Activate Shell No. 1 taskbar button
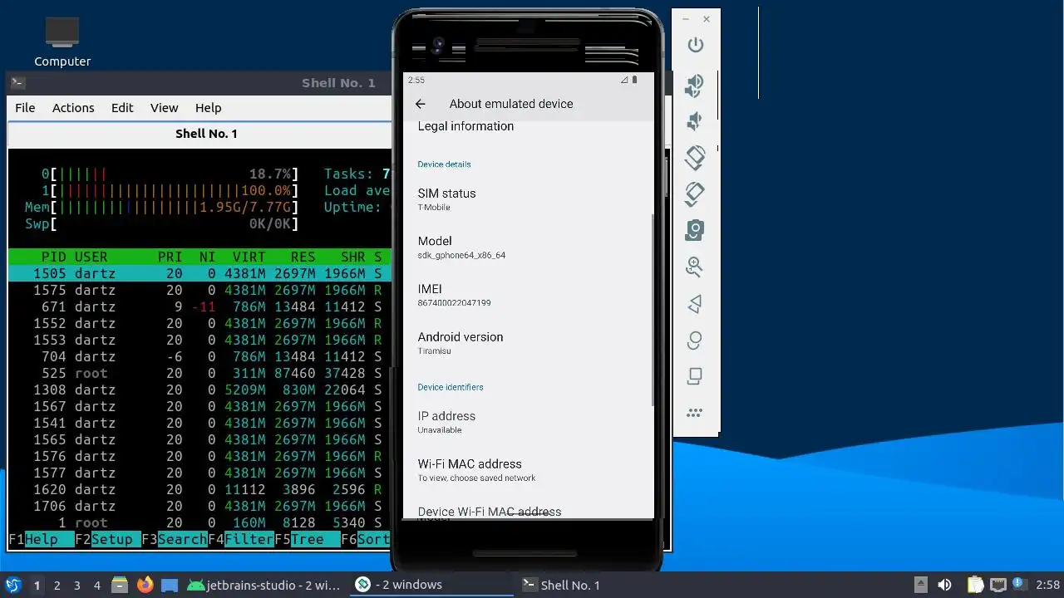Viewport: 1064px width, 598px height. coord(598,585)
